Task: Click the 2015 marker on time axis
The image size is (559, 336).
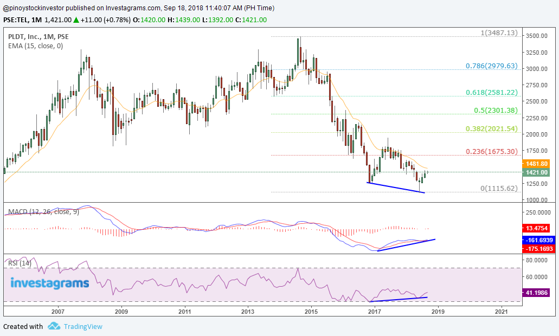Action: coord(311,312)
